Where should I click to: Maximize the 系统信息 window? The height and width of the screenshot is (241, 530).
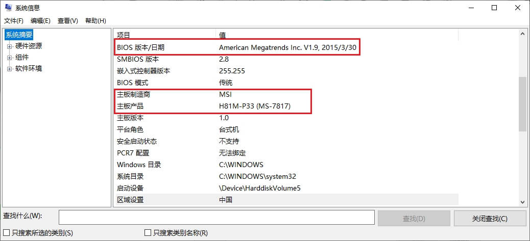(x=494, y=8)
